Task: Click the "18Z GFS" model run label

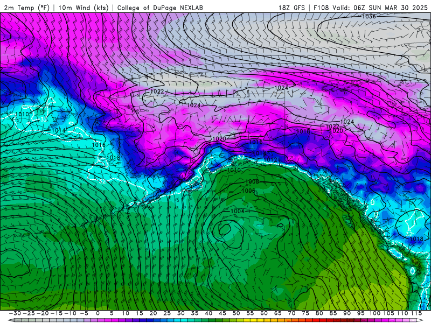Action: click(x=291, y=8)
